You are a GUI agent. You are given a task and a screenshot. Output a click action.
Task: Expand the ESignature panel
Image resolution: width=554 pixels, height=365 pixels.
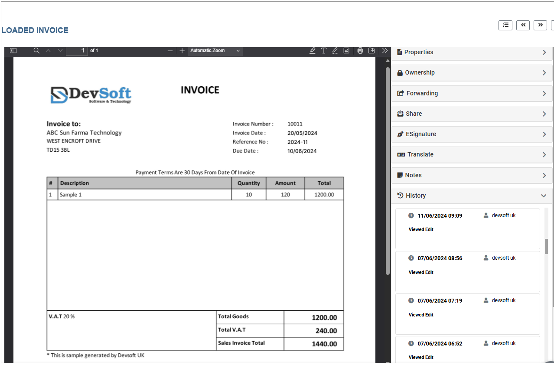pyautogui.click(x=472, y=134)
